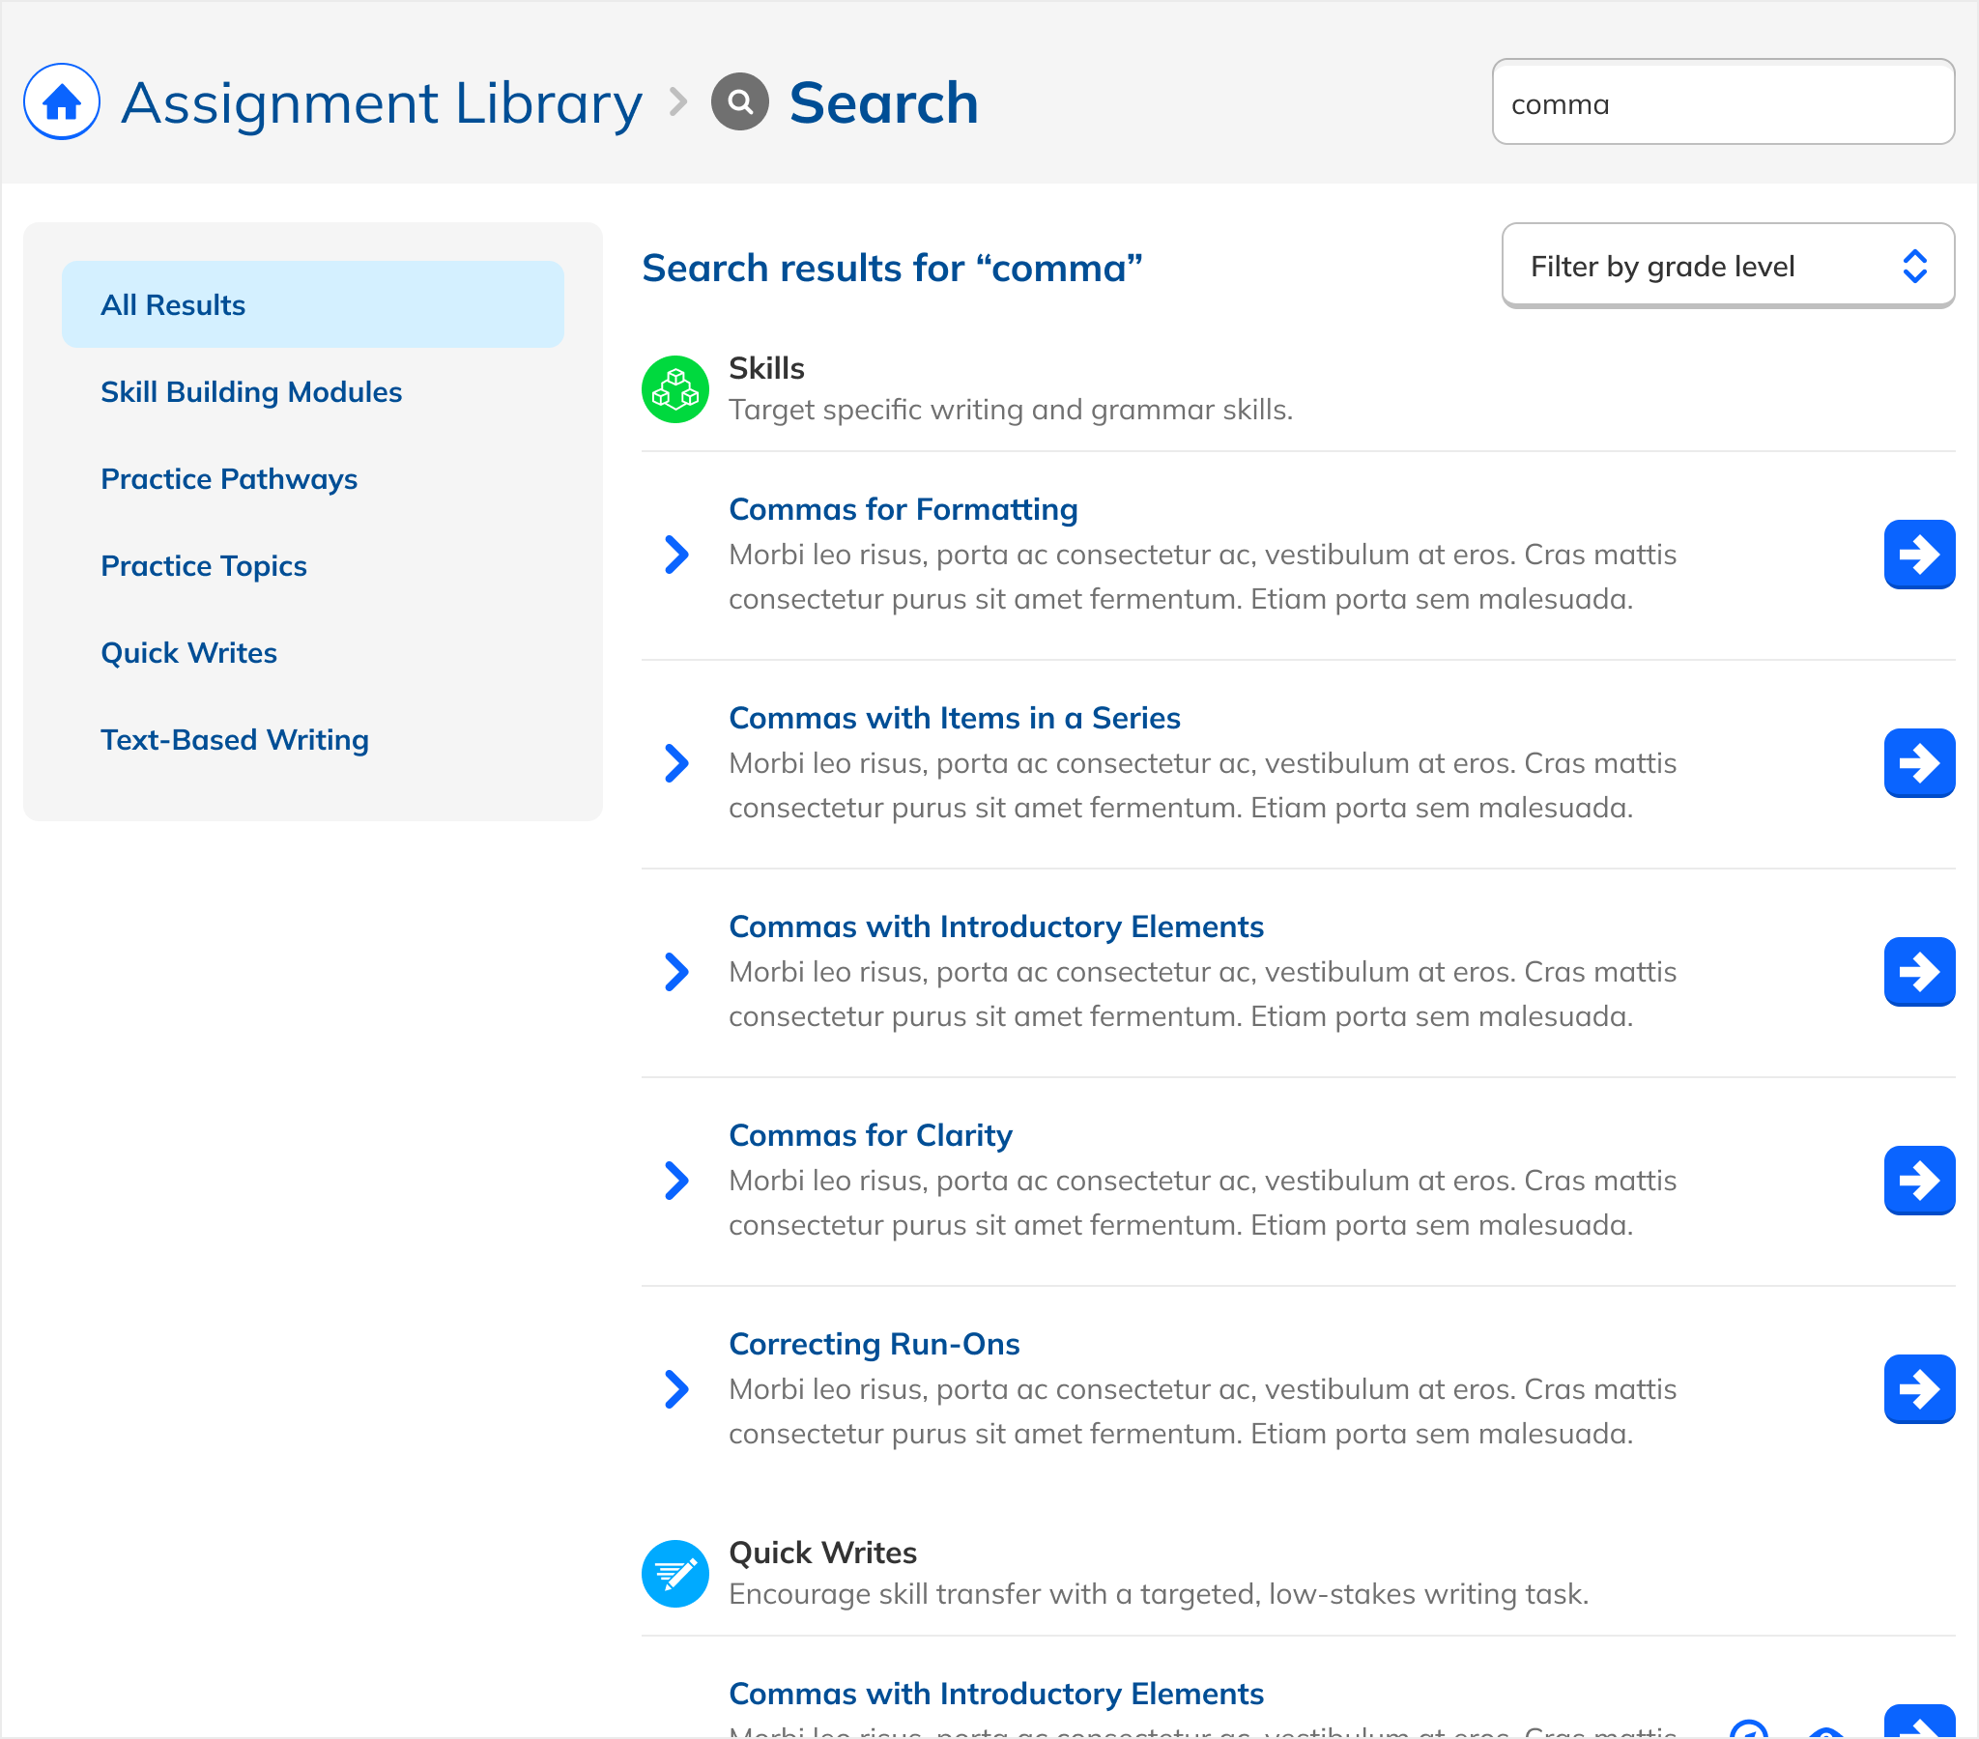
Task: Click arrow button for Commas for Clarity
Action: pos(1918,1181)
